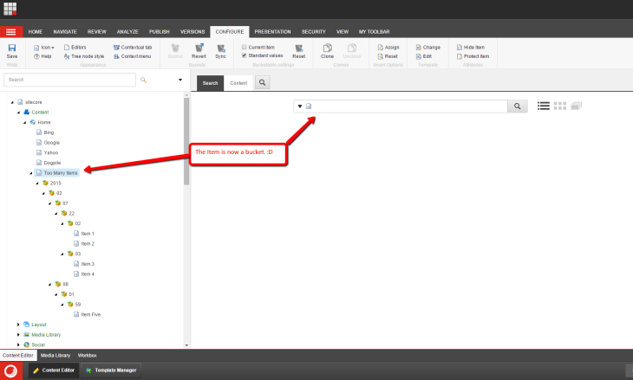
Task: Open the red hamburger menu button
Action: [x=10, y=31]
